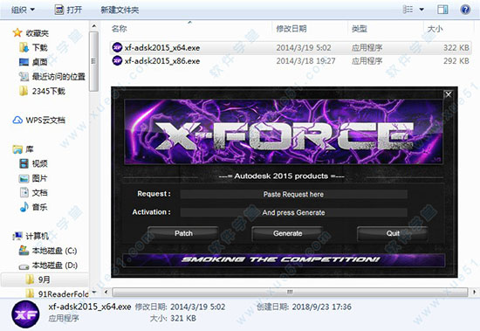The image size is (480, 331).
Task: Click the xf-adsk2015_x64.exe file icon
Action: coord(117,47)
